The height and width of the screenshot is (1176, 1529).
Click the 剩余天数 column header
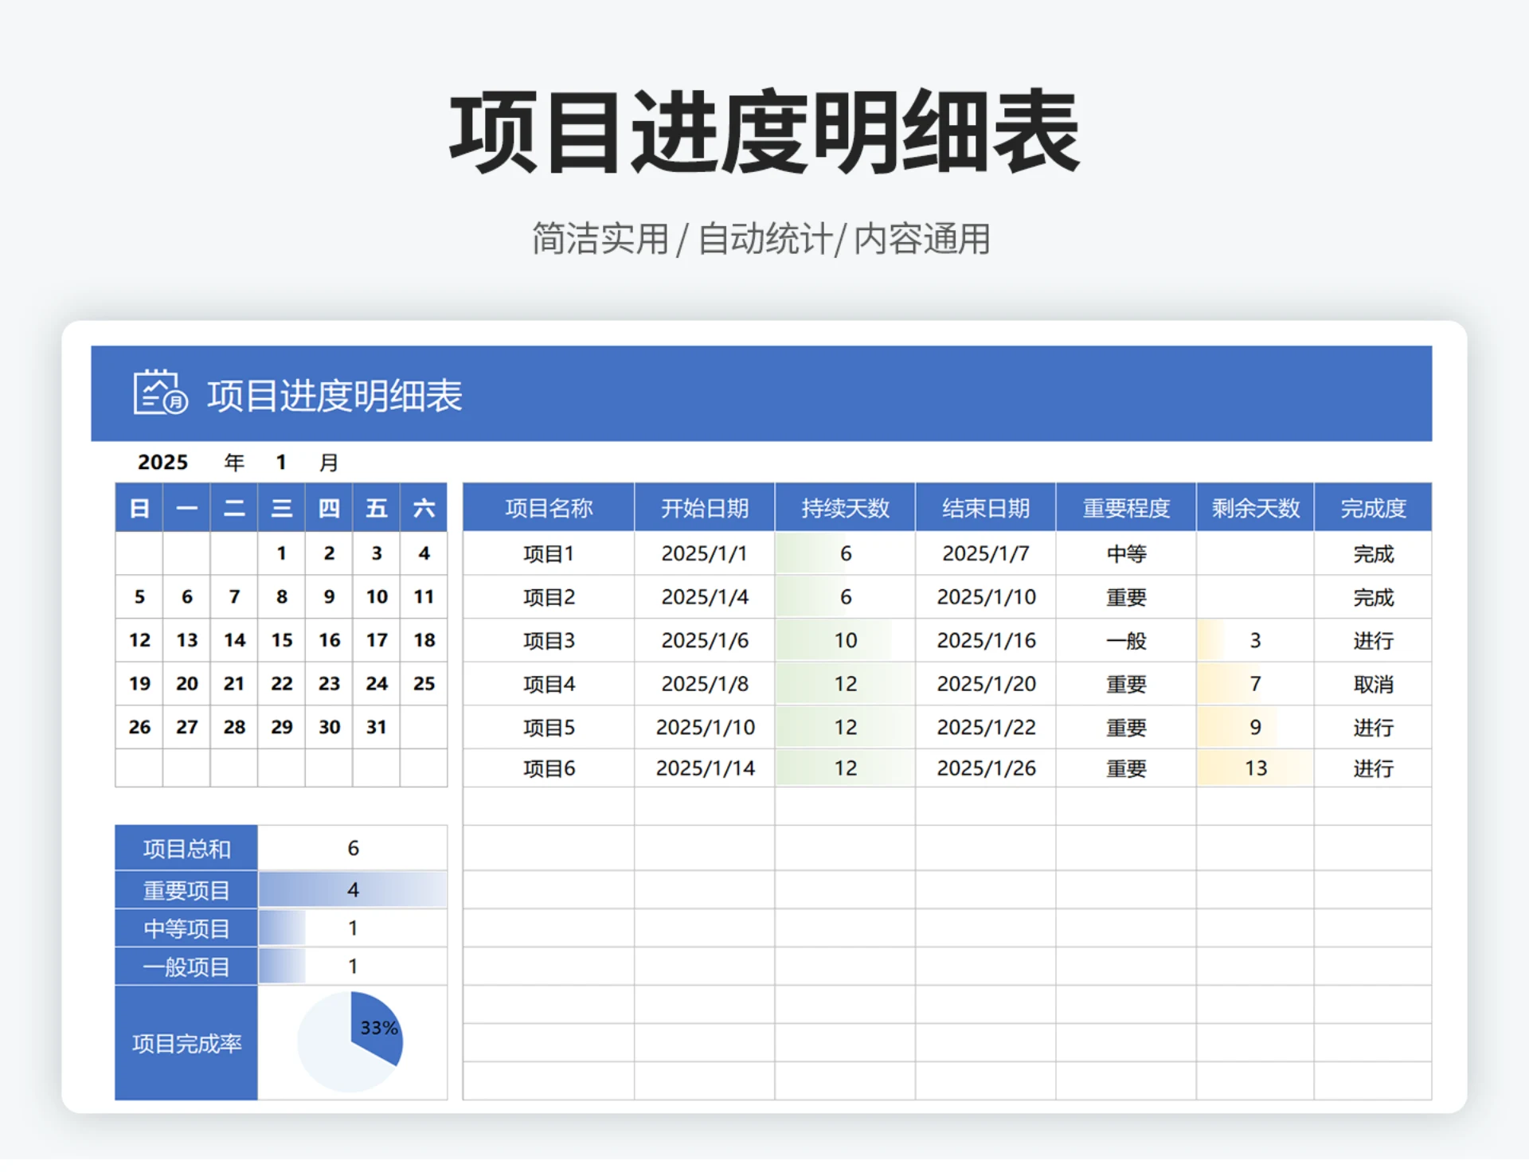point(1254,507)
